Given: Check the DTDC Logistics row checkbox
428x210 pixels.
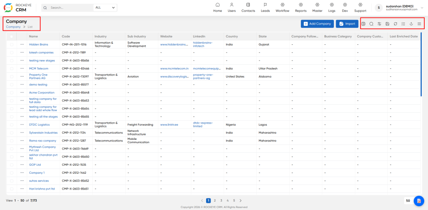Looking at the screenshot, I should point(11,125).
